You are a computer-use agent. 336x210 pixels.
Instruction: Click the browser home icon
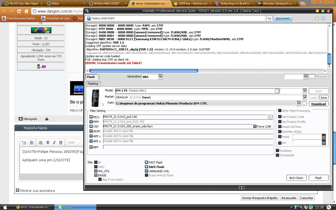26,11
